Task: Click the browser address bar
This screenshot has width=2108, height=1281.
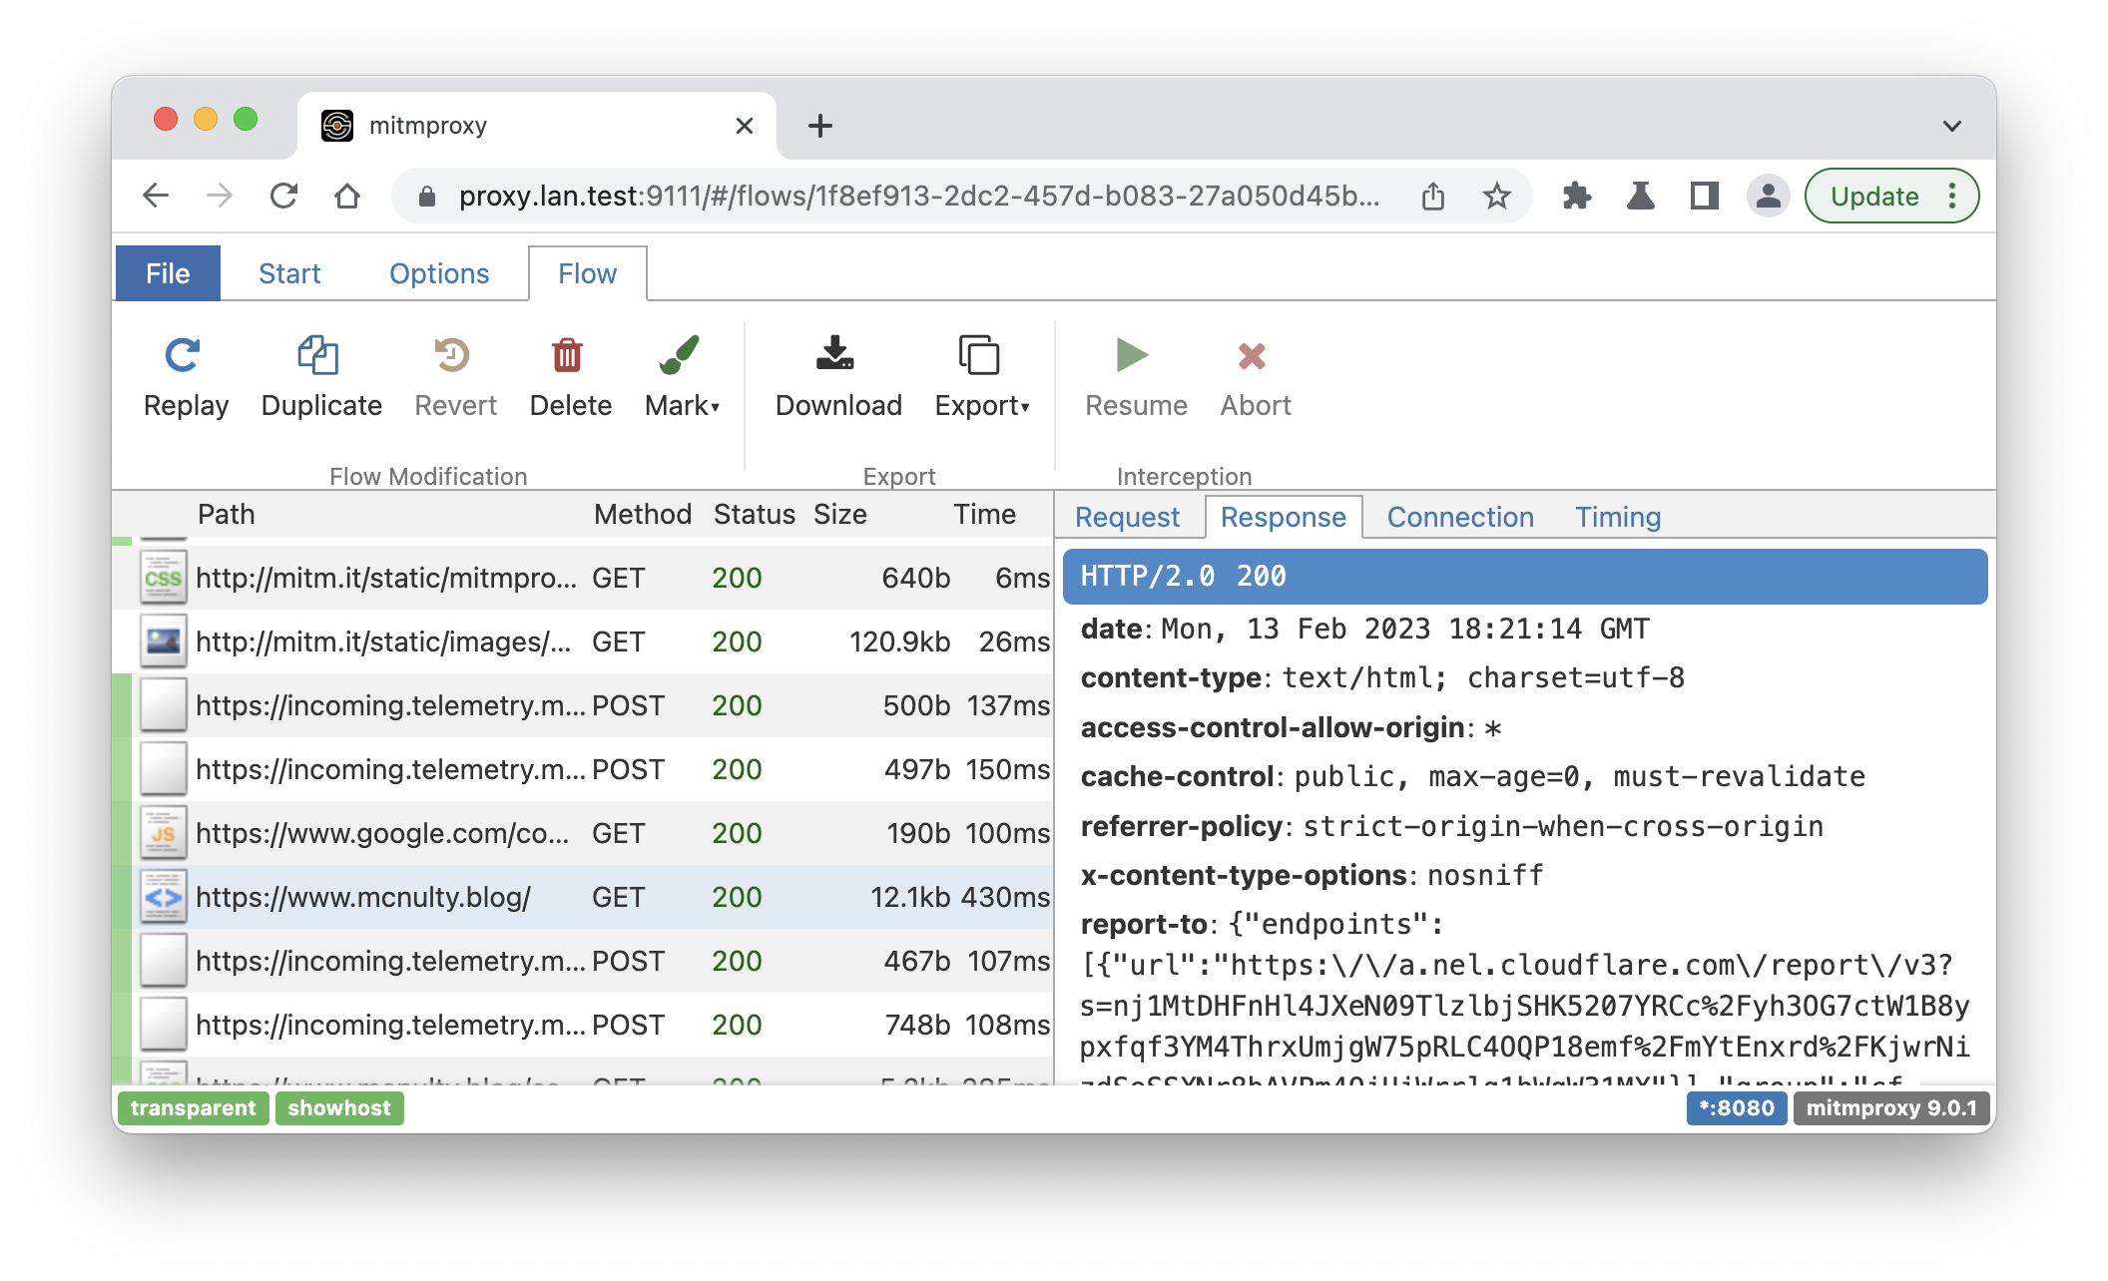Action: tap(898, 196)
